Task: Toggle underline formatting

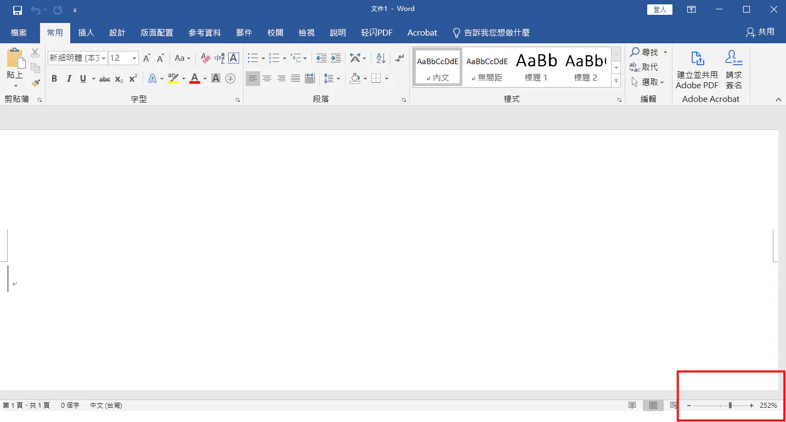Action: (x=83, y=79)
